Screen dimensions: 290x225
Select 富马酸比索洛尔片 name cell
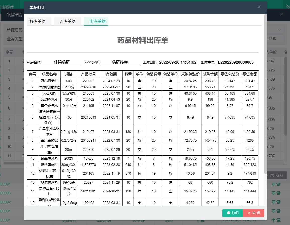click(49, 132)
